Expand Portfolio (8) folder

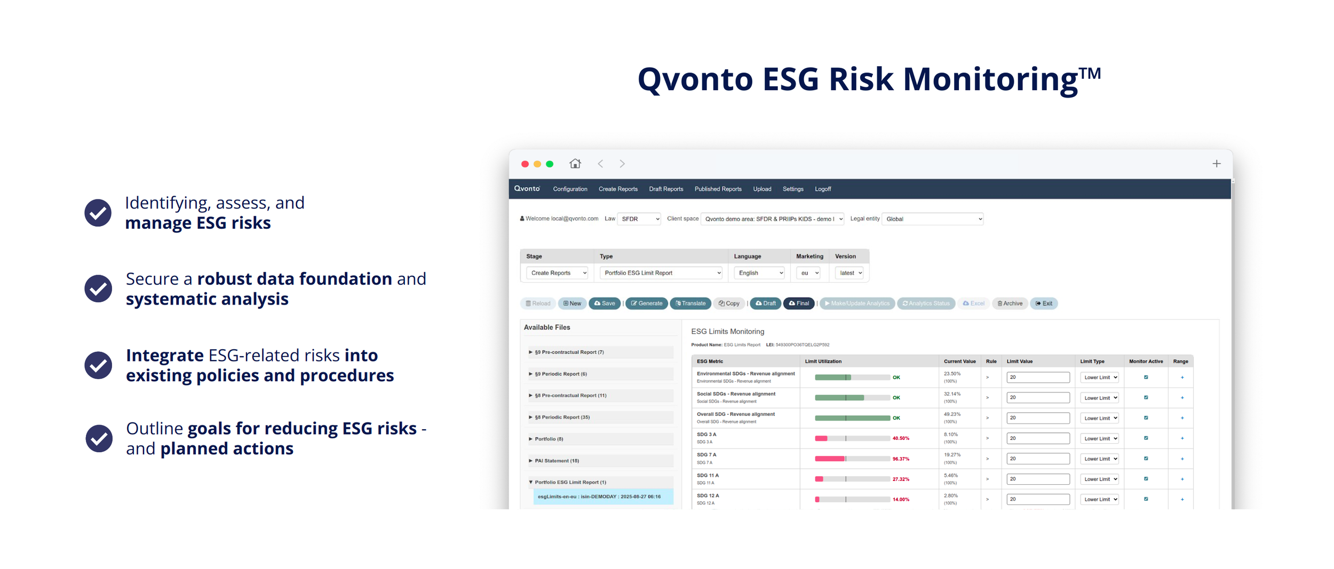coord(600,439)
